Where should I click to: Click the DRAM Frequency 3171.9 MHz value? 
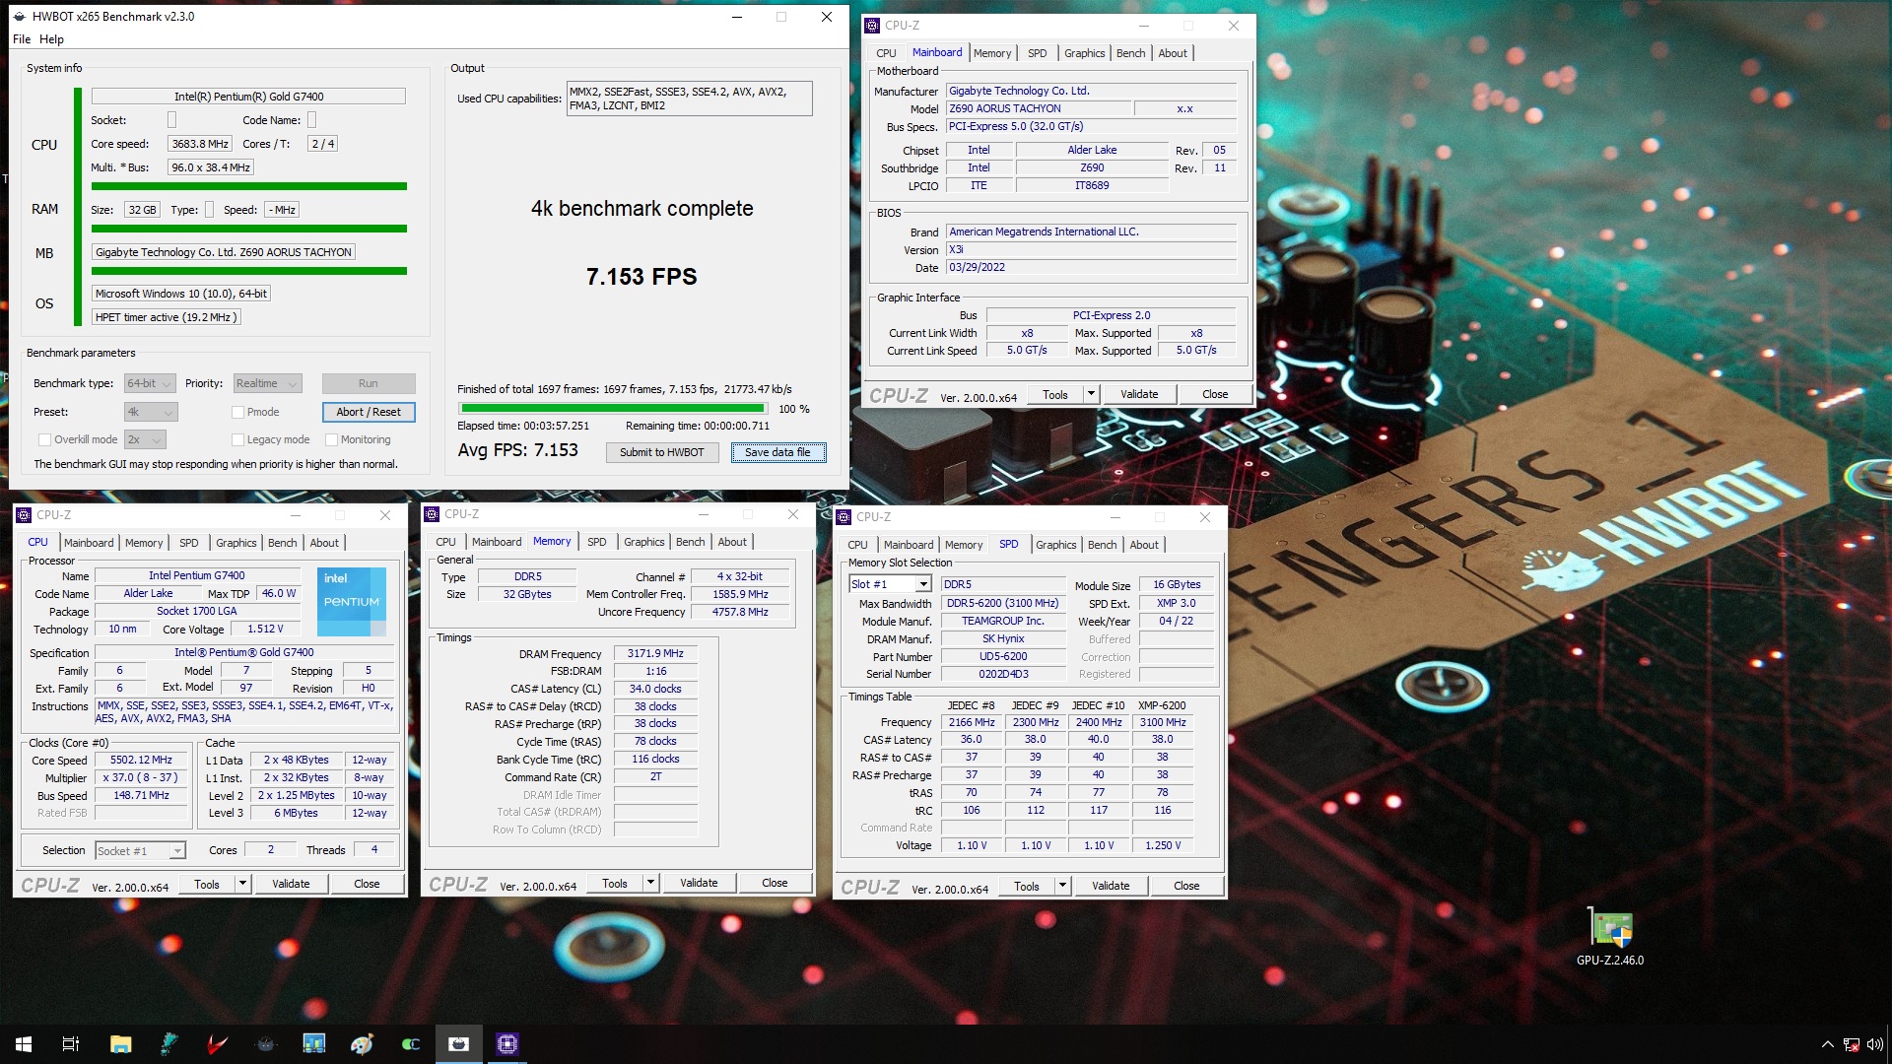point(655,653)
